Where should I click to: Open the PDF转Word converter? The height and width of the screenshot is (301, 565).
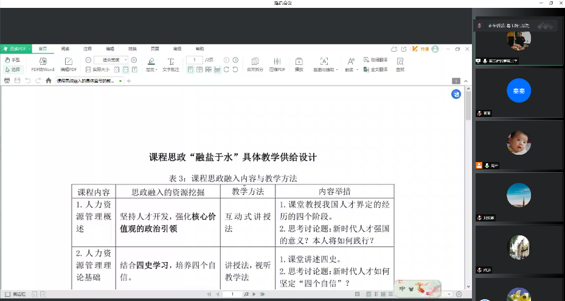tap(43, 63)
